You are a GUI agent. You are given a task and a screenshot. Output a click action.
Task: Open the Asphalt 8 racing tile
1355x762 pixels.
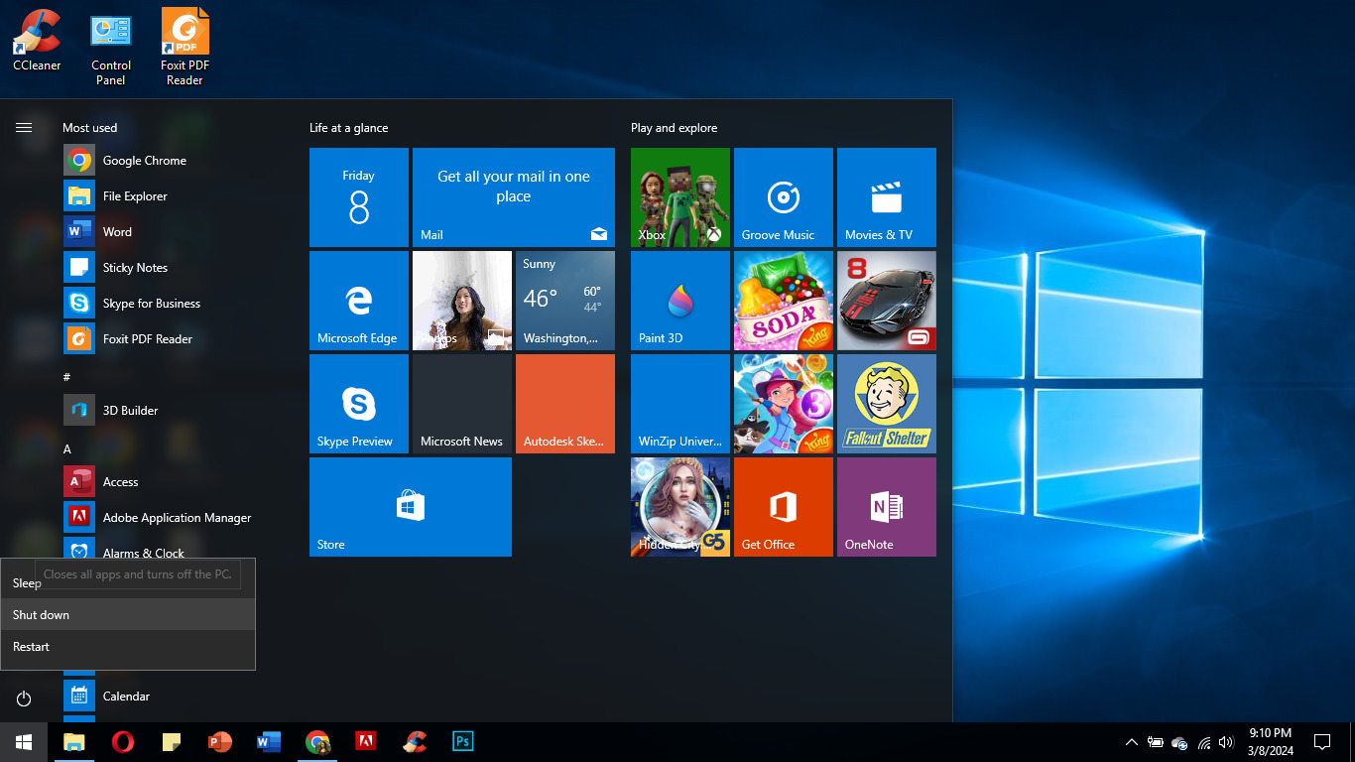[887, 301]
